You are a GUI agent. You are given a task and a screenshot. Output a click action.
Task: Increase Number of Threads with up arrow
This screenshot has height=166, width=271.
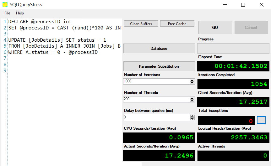(x=192, y=98)
